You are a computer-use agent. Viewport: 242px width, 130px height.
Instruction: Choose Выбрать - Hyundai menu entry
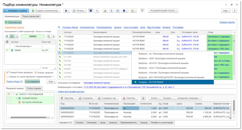tap(173, 73)
